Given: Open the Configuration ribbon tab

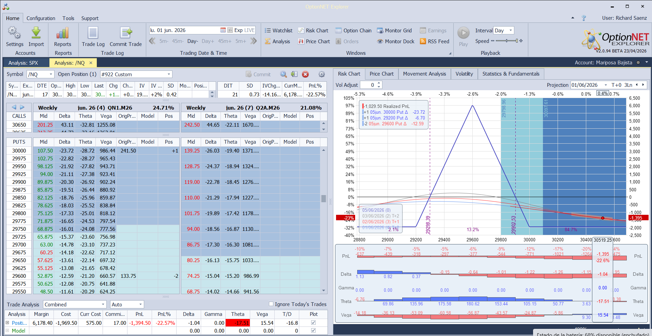Looking at the screenshot, I should pos(41,18).
